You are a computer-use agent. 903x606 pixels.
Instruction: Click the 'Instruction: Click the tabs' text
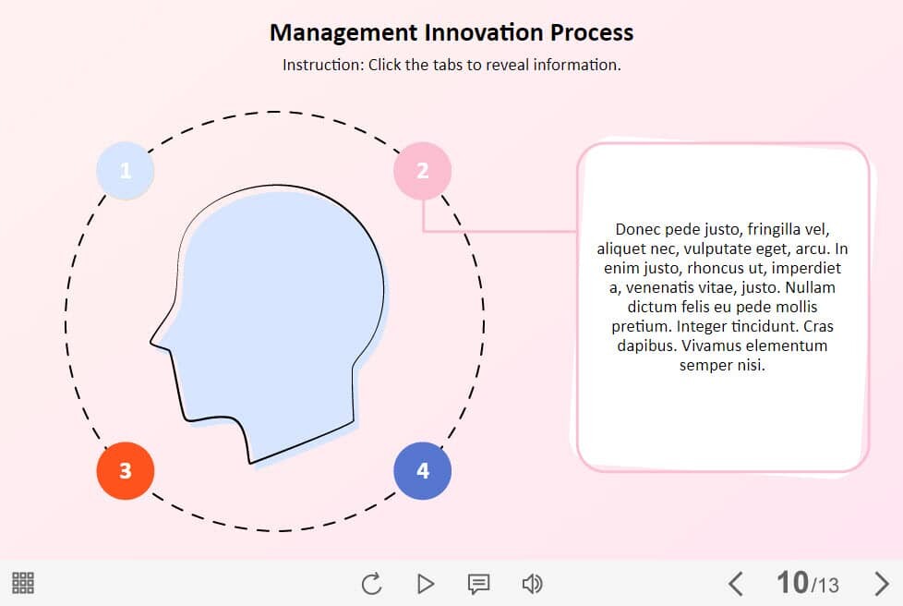451,66
